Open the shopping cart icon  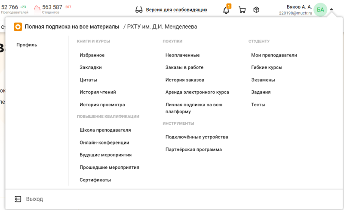point(242,10)
